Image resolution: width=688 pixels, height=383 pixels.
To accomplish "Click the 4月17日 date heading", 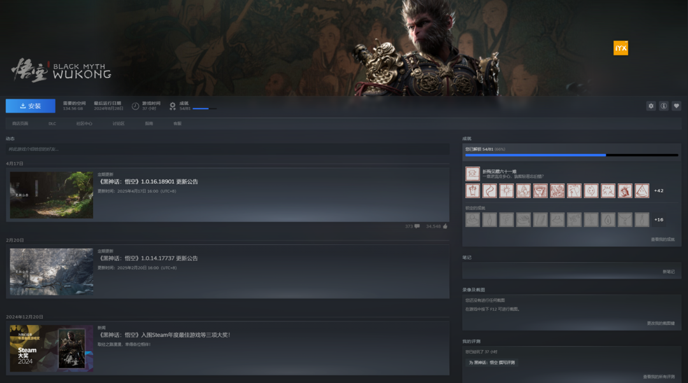I will tap(15, 164).
